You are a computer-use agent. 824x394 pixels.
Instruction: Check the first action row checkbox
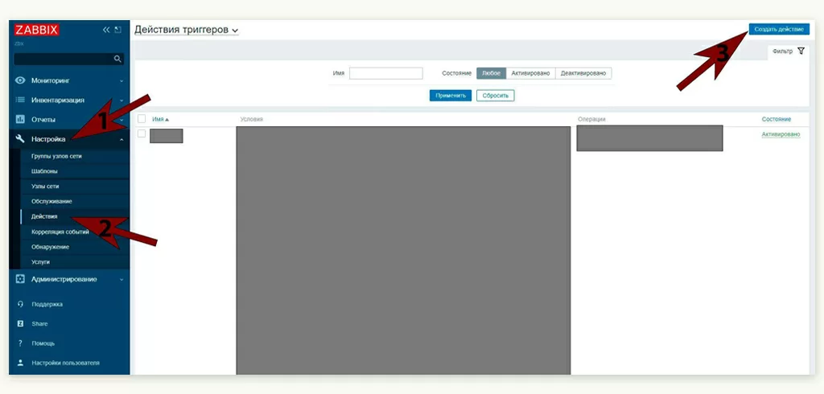142,133
